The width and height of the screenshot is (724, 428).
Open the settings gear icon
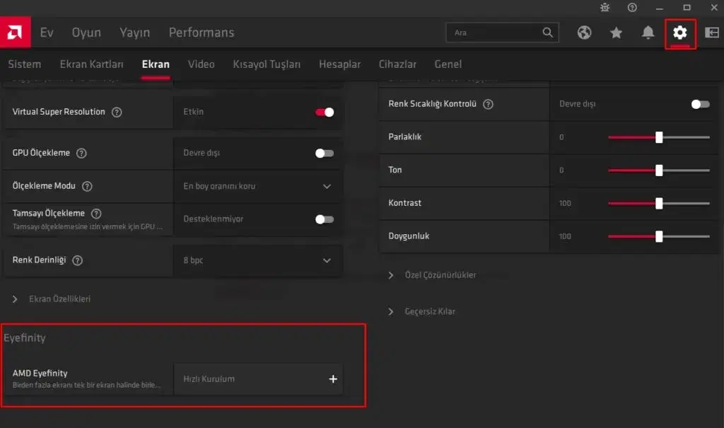[x=679, y=33]
